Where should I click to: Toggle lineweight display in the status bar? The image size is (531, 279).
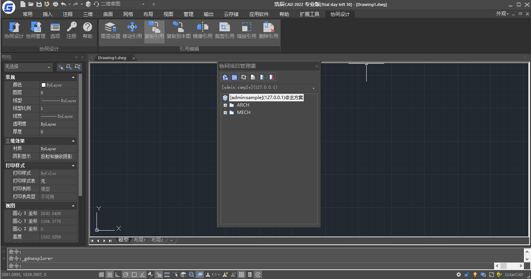click(167, 275)
